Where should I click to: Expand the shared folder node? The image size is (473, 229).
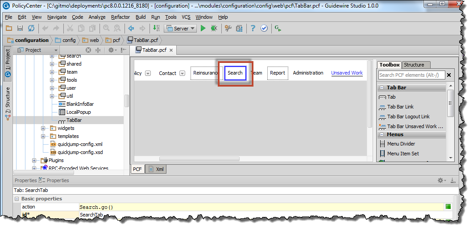coord(52,64)
